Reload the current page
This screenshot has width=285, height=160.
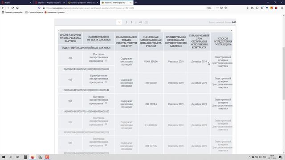coord(12,8)
